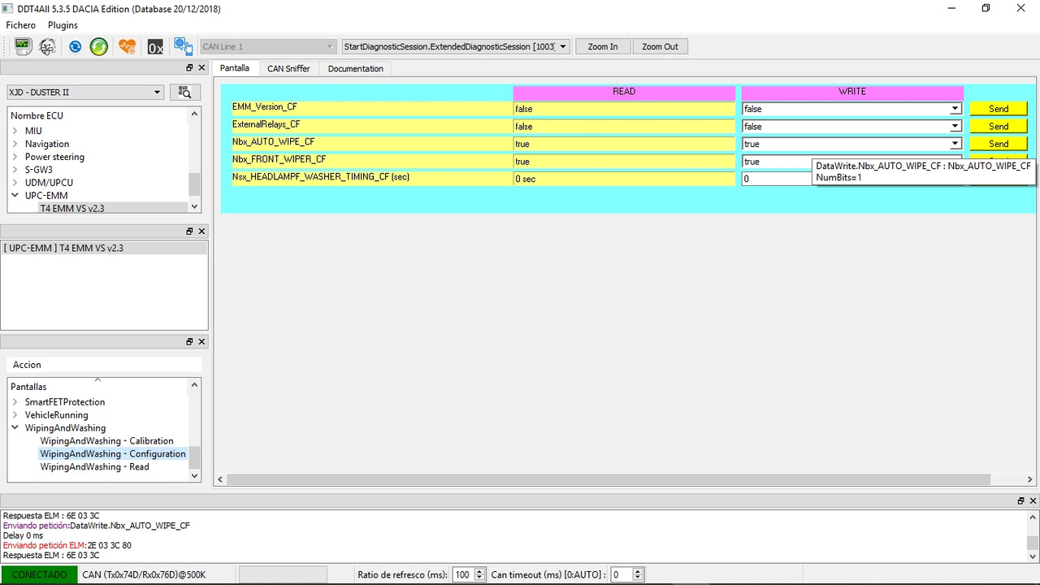Open the CAN Line 1 dropdown
The width and height of the screenshot is (1040, 585).
[267, 46]
